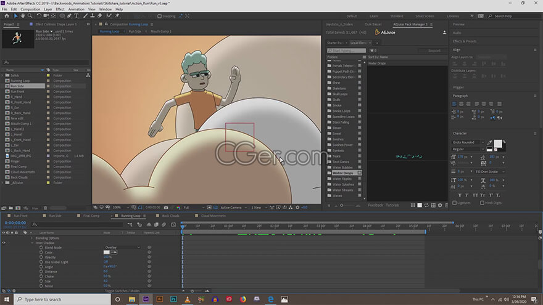Open the AEJuice Feedback link

click(375, 205)
